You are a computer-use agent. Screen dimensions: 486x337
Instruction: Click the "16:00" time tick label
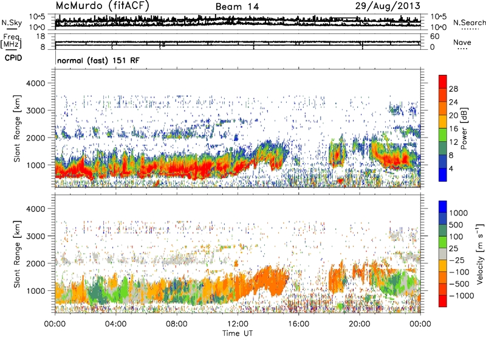298,324
